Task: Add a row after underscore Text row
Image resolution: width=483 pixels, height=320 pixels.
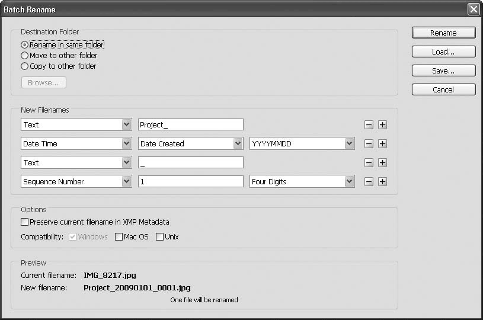Action: [382, 162]
